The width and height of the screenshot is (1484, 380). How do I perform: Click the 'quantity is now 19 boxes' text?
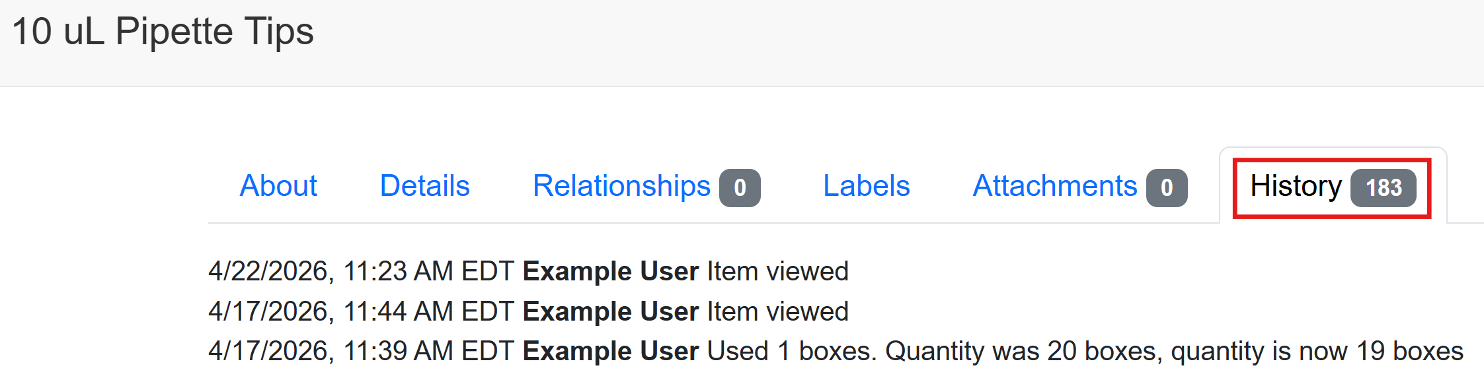1317,351
